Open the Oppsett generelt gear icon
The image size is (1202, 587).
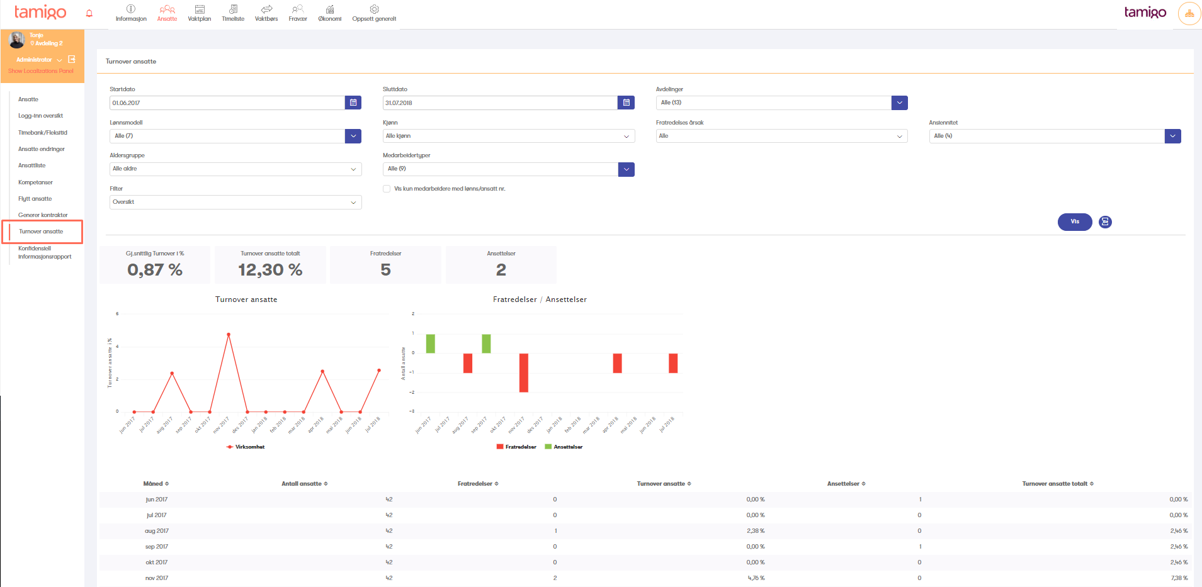pos(374,9)
